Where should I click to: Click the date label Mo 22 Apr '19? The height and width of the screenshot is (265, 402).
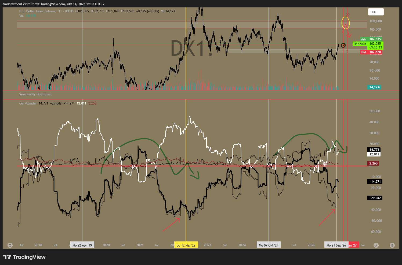(x=82, y=245)
